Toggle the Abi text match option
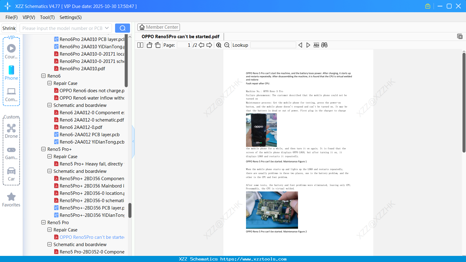The height and width of the screenshot is (262, 466). [x=316, y=45]
